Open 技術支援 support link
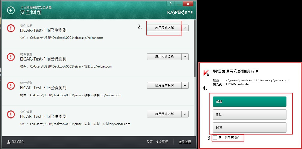This screenshot has width=302, height=149. coord(161,142)
